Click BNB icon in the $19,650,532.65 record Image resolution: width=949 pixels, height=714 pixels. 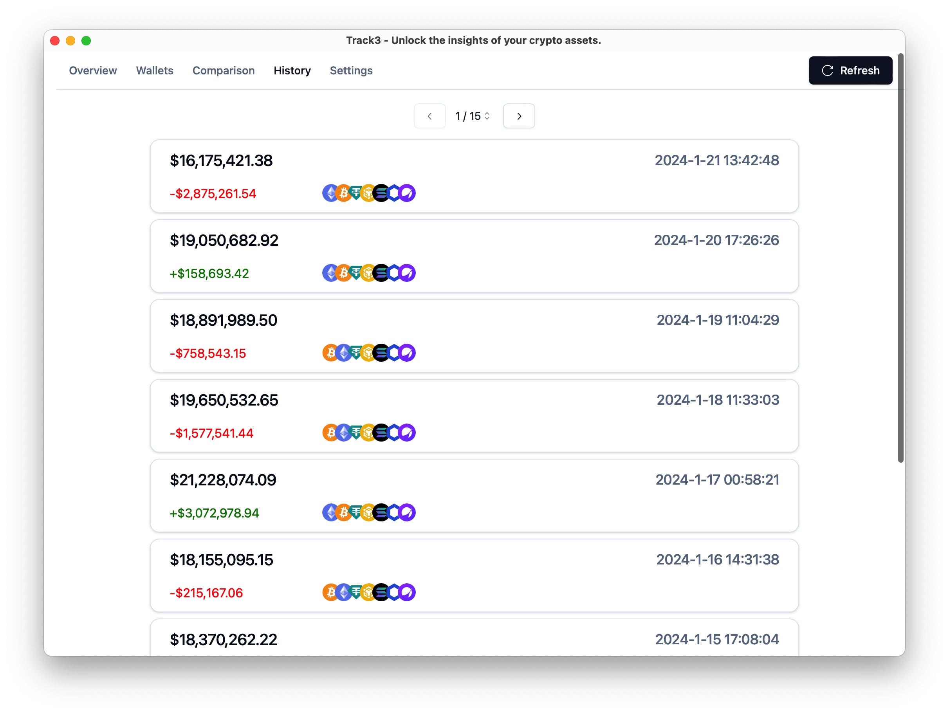(368, 433)
